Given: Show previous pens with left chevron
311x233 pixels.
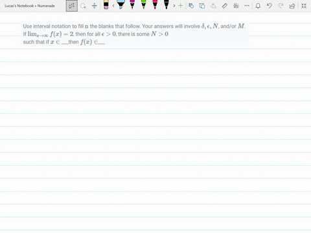Looking at the screenshot, I should coord(113,6).
